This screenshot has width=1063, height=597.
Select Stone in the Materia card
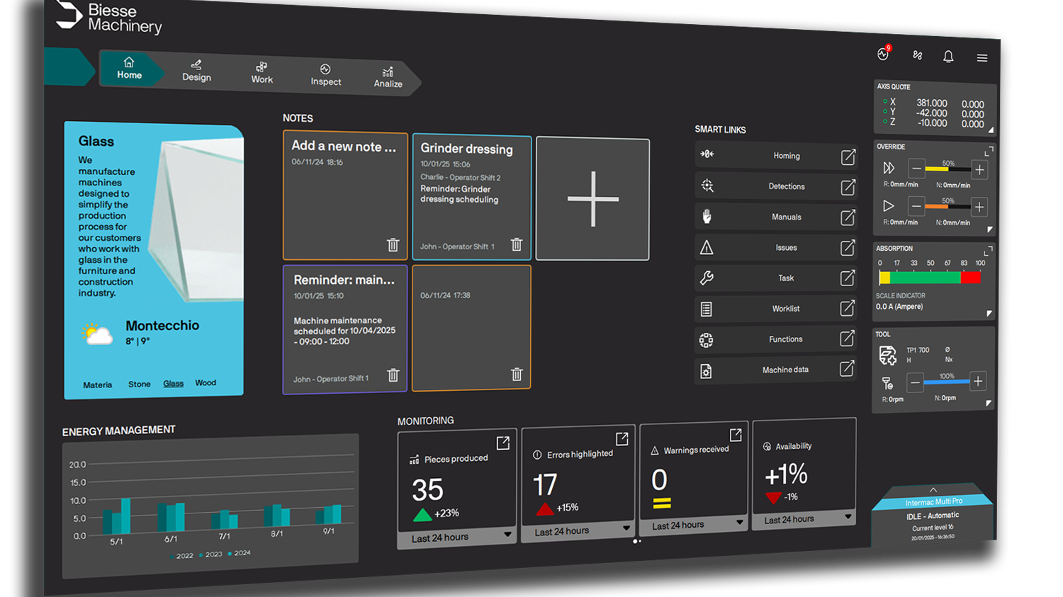[139, 383]
